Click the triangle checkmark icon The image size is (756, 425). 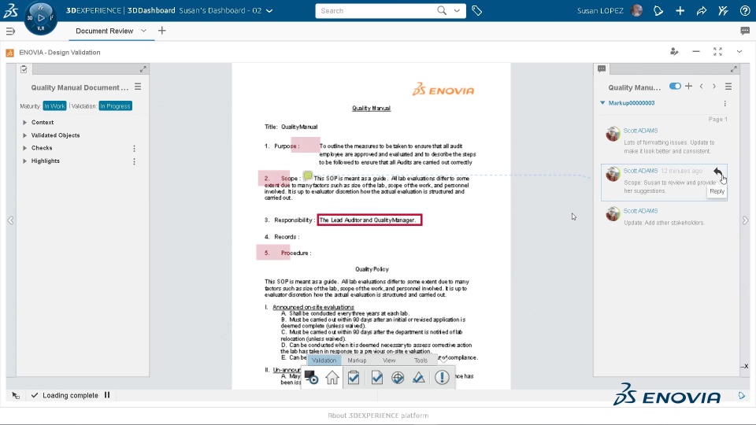tap(419, 377)
